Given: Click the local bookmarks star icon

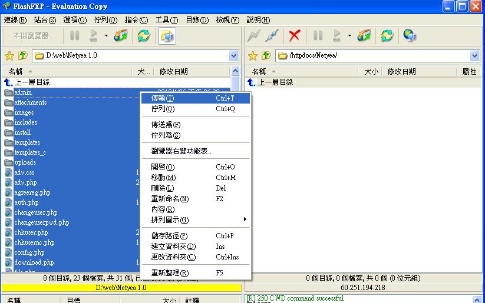Looking at the screenshot, I should [9, 56].
